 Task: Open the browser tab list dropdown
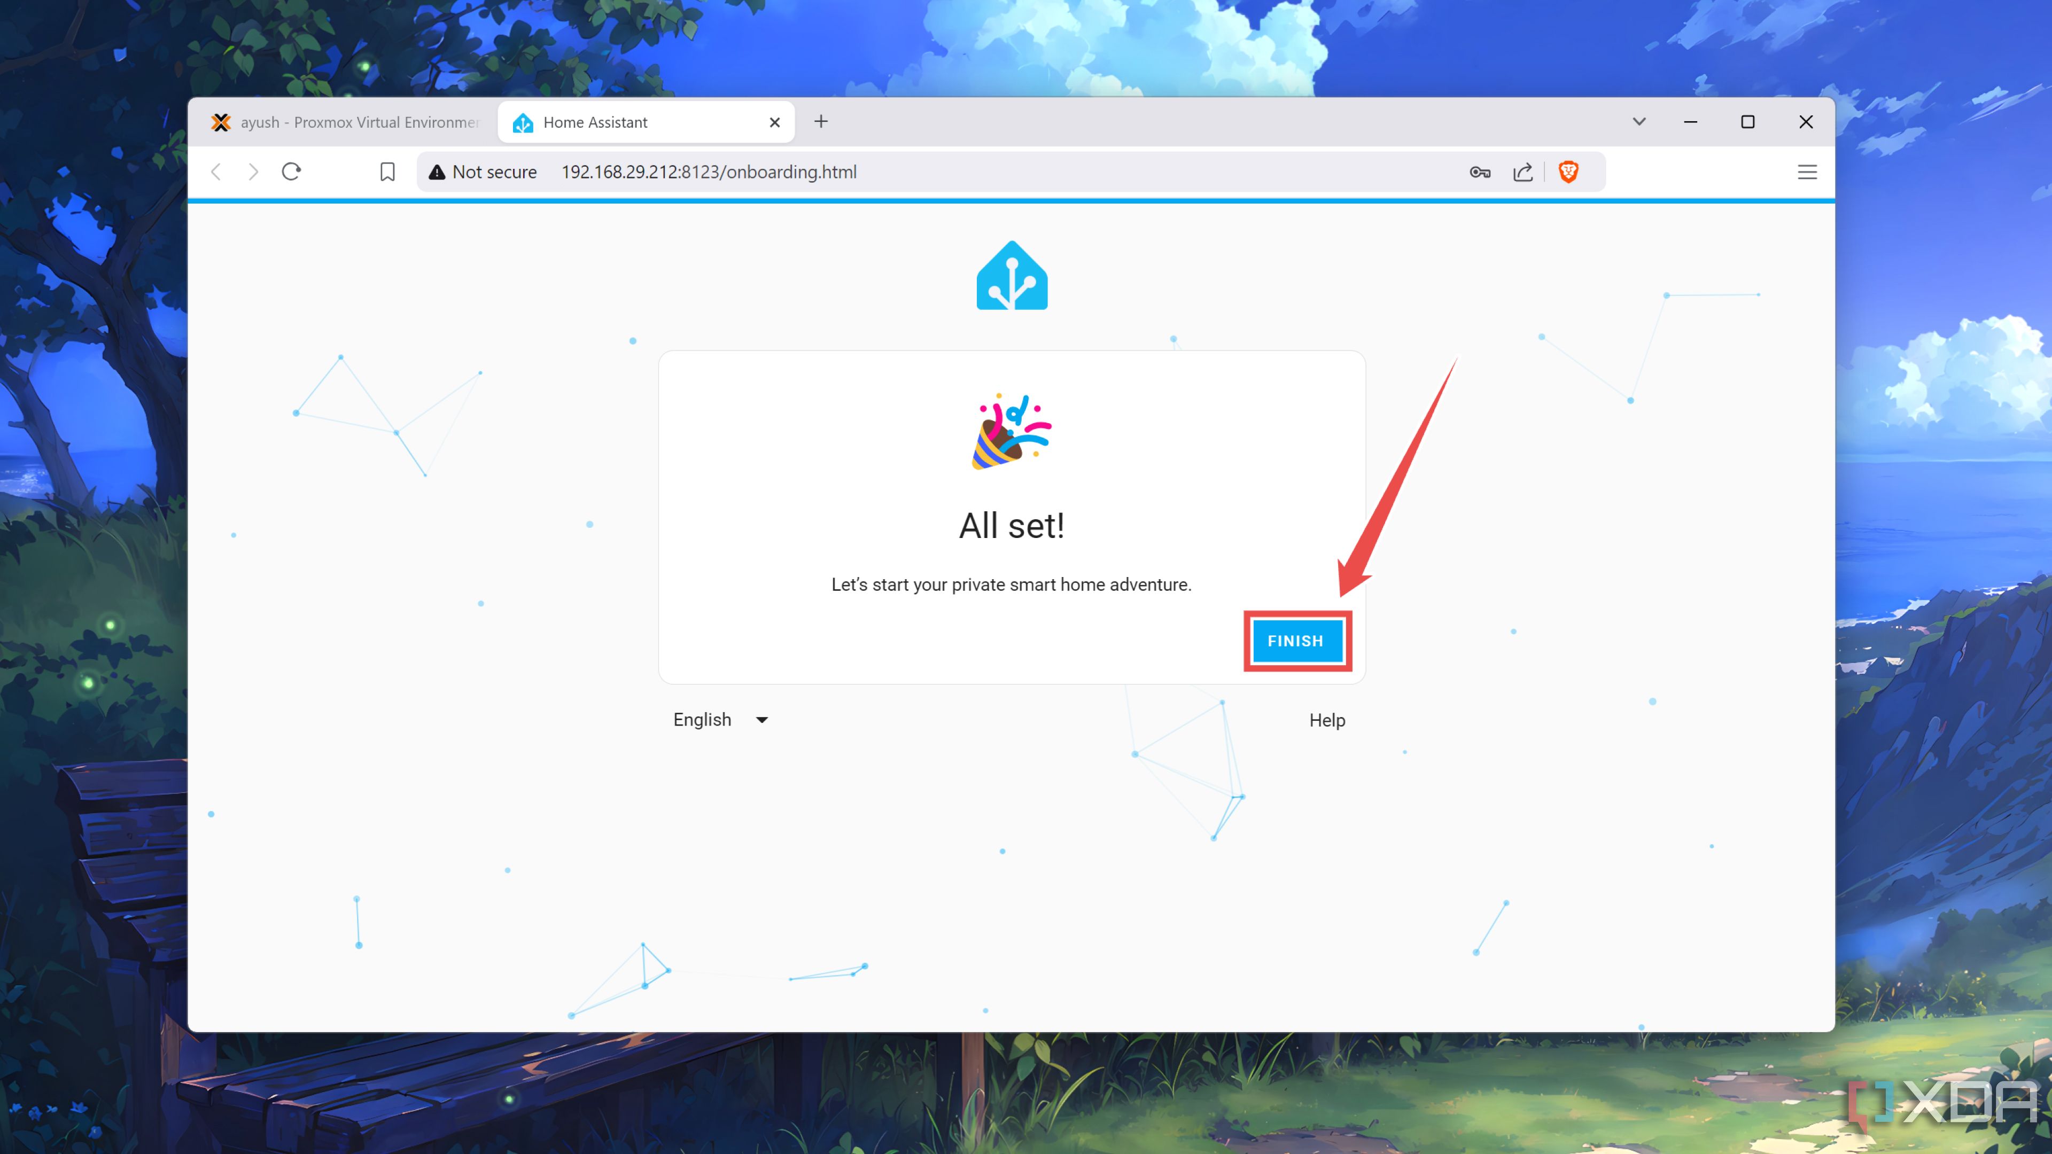[1639, 121]
